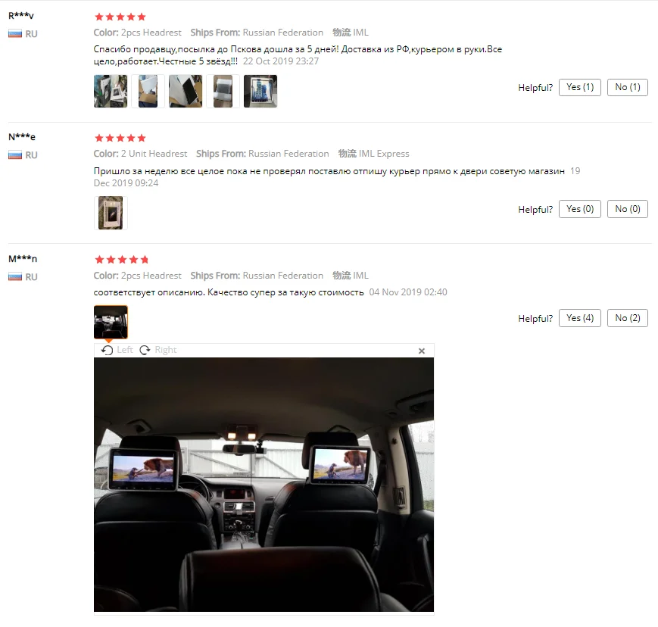Rotate the enlarged photo left
The image size is (658, 627).
[117, 350]
